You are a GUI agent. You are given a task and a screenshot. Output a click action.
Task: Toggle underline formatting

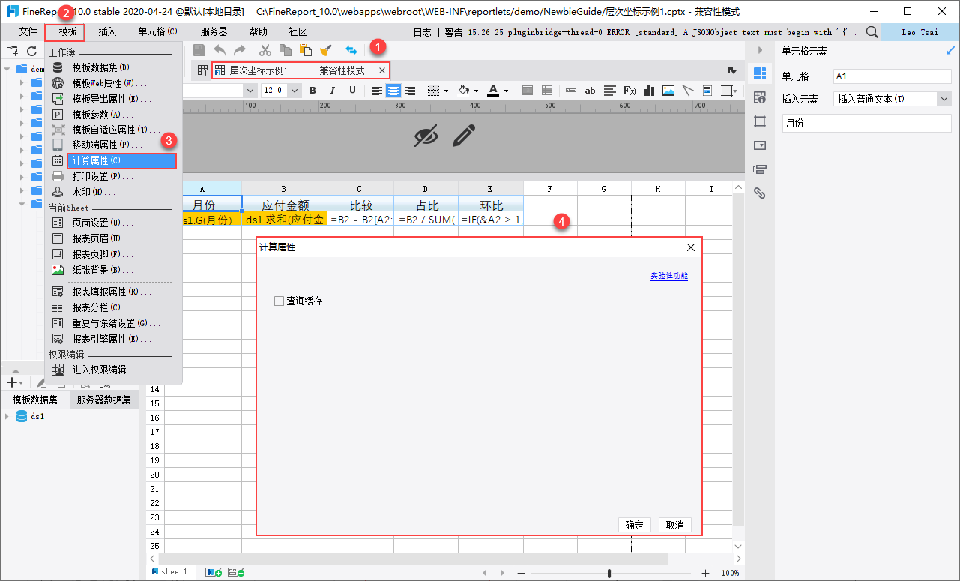352,91
